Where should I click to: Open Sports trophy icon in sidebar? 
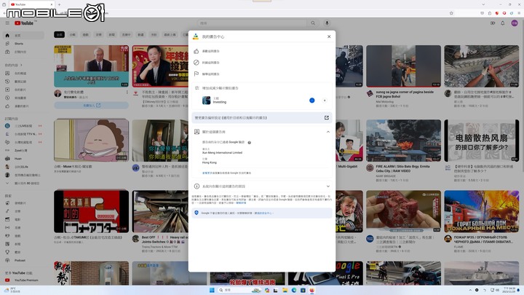coord(7,252)
